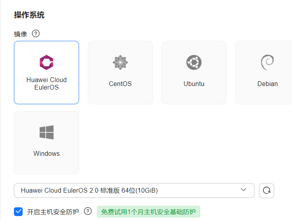292x220 pixels.
Task: Click the 操作系统 section heading
Action: point(29,15)
